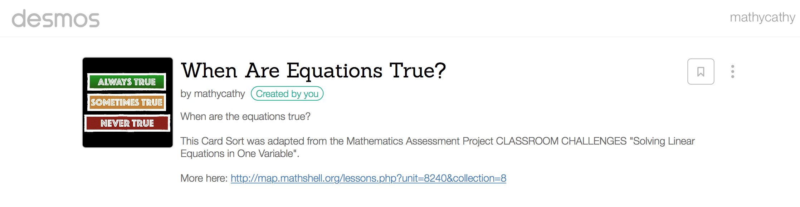The image size is (800, 207).
Task: Open author profile "by mathycathy"
Action: pyautogui.click(x=213, y=94)
